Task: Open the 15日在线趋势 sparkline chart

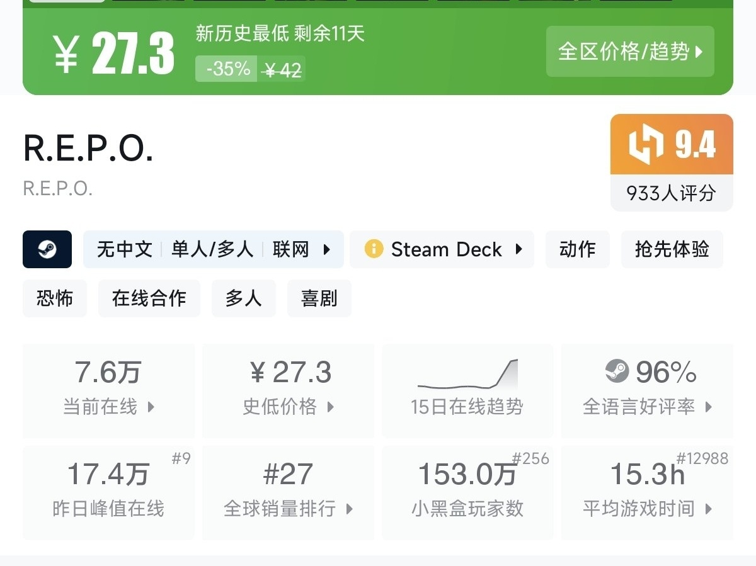Action: (467, 375)
